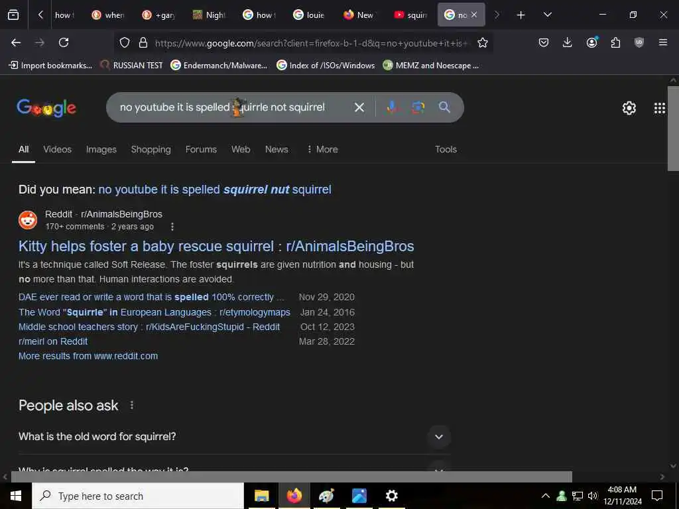Switch to Forums results tab
The image size is (679, 509).
pos(201,149)
